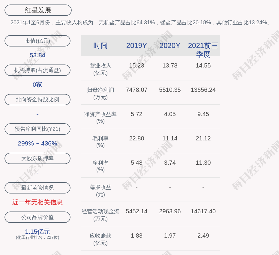Click the 经营活动现金流(万元) row label
The height and width of the screenshot is (255, 279).
click(100, 215)
